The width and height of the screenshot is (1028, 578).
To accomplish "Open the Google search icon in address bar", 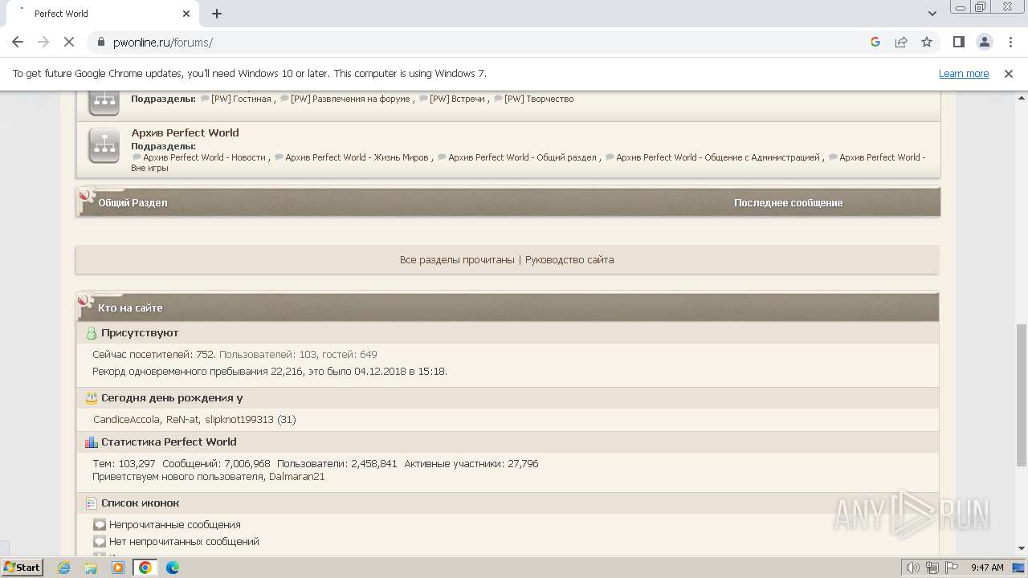I will click(875, 42).
